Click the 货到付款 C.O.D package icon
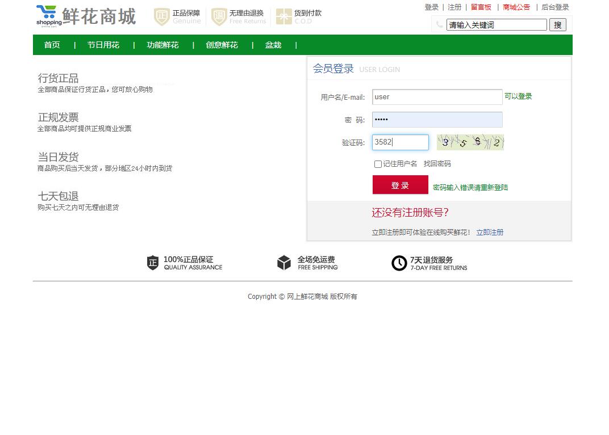The width and height of the screenshot is (609, 435). [283, 16]
